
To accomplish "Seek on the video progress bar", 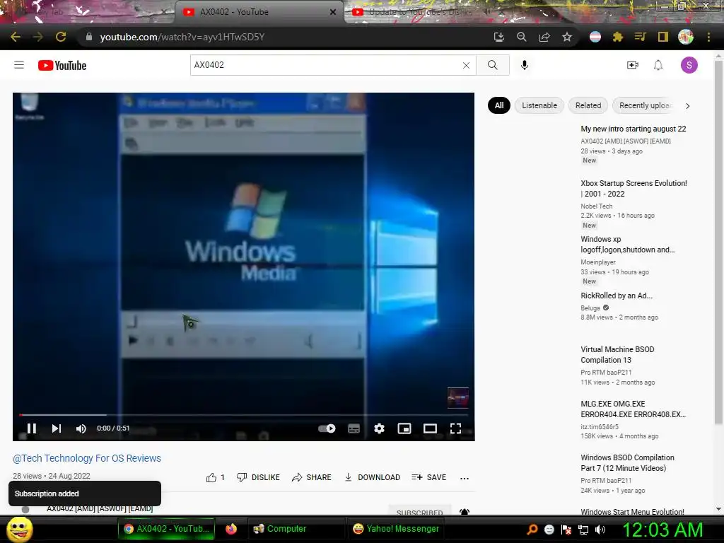I will click(x=243, y=414).
